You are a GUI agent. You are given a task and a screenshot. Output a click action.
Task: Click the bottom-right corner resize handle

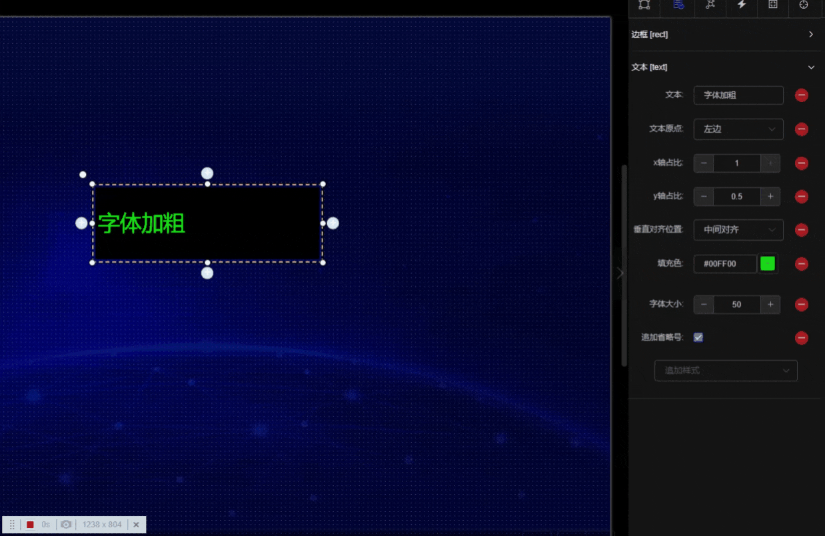point(323,263)
